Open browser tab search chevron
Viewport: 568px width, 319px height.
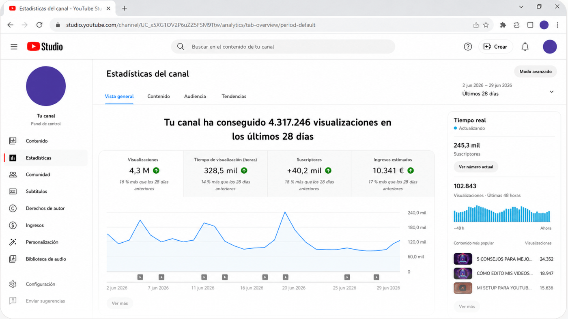click(521, 7)
